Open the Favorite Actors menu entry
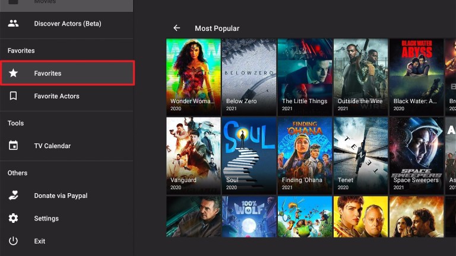 [66, 96]
